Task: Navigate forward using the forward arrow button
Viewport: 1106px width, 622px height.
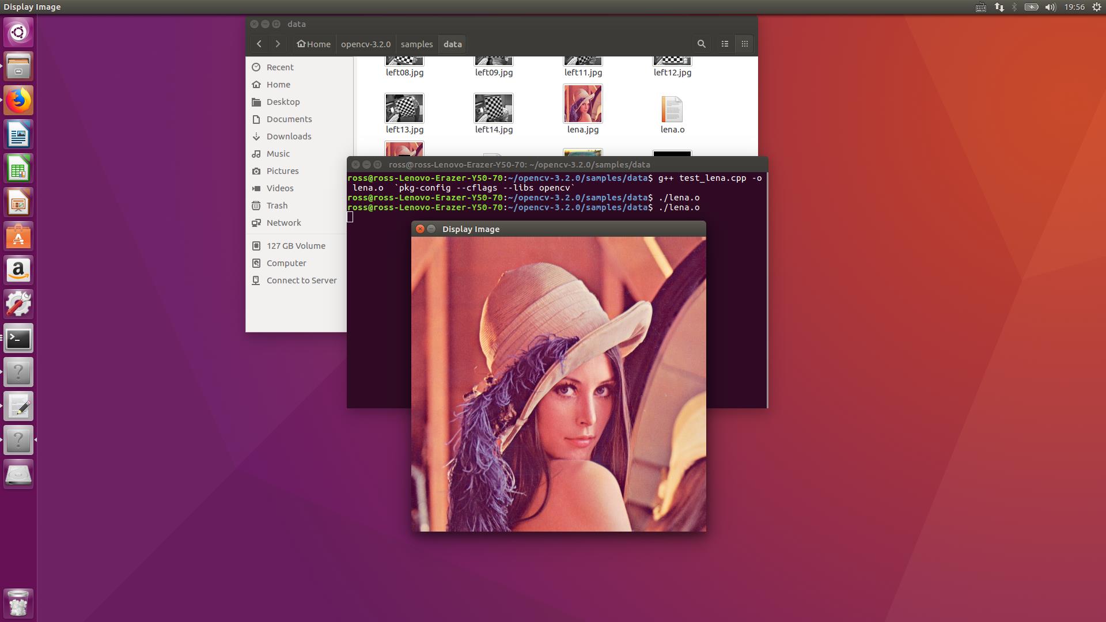Action: (277, 43)
